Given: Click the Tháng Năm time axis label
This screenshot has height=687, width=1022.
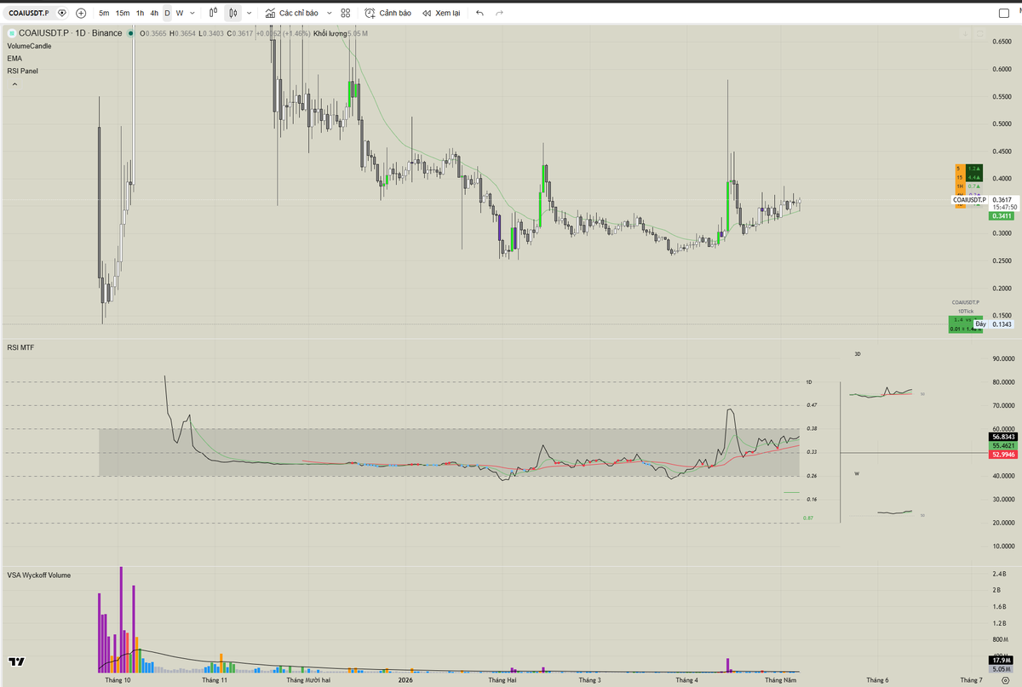Looking at the screenshot, I should tap(780, 680).
